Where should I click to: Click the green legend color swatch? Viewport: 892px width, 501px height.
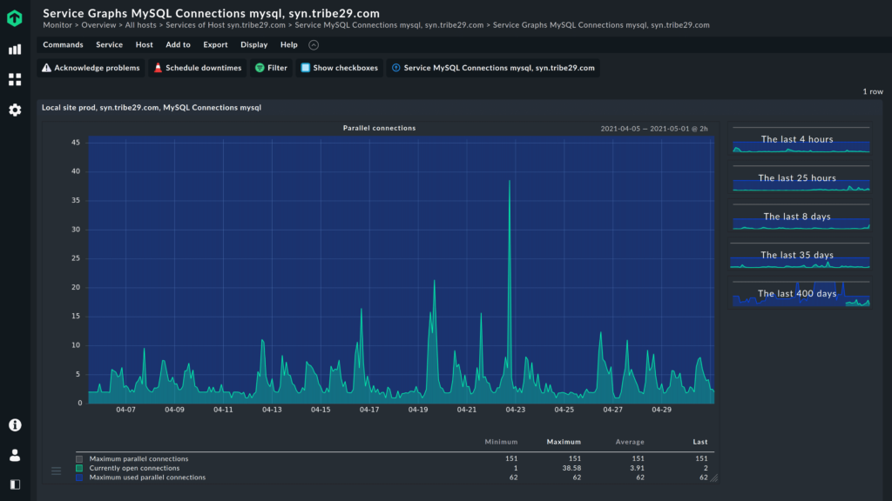tap(78, 466)
